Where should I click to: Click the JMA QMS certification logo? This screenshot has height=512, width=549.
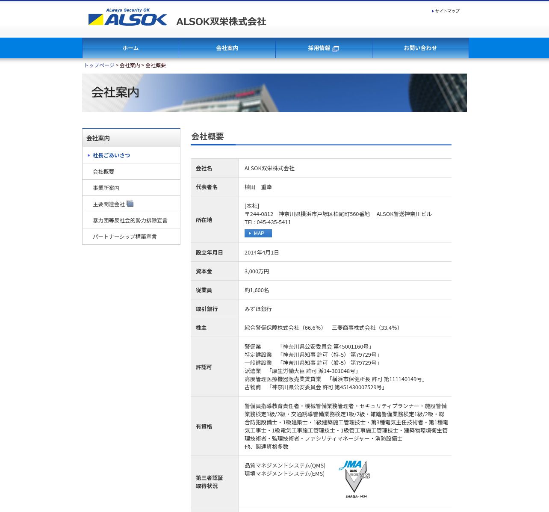354,479
